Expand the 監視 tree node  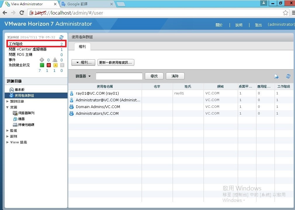[x=8, y=130]
